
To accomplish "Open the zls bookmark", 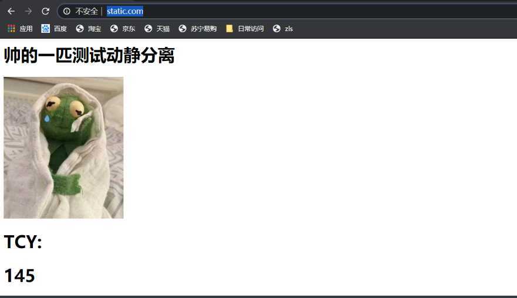I will pos(283,29).
